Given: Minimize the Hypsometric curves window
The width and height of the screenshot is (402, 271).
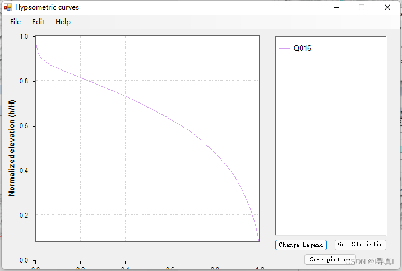Looking at the screenshot, I should pos(336,7).
